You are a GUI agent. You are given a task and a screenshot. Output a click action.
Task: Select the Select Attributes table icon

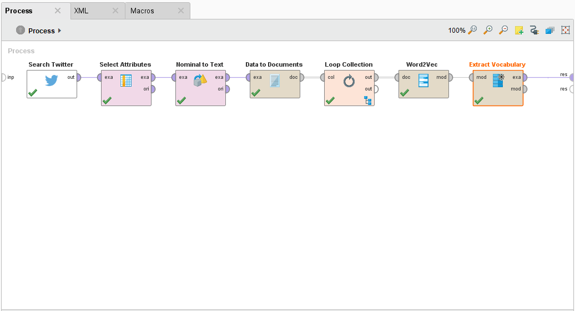pyautogui.click(x=126, y=81)
